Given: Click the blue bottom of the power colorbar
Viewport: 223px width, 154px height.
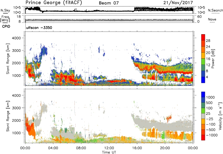Looking at the screenshot, I should pyautogui.click(x=203, y=80).
